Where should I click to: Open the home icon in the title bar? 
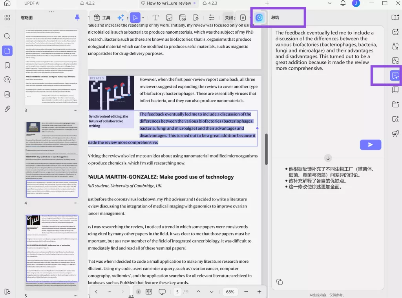(x=7, y=3)
